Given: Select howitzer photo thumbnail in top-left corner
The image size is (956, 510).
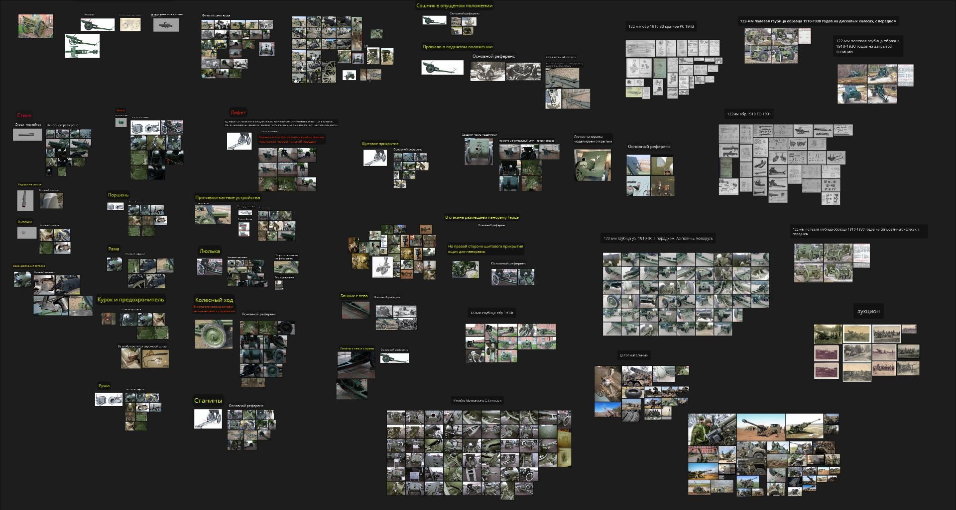Looking at the screenshot, I should (36, 26).
